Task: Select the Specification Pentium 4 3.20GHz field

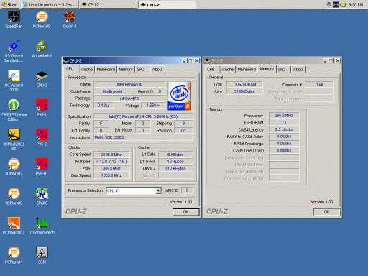Action: click(x=143, y=116)
